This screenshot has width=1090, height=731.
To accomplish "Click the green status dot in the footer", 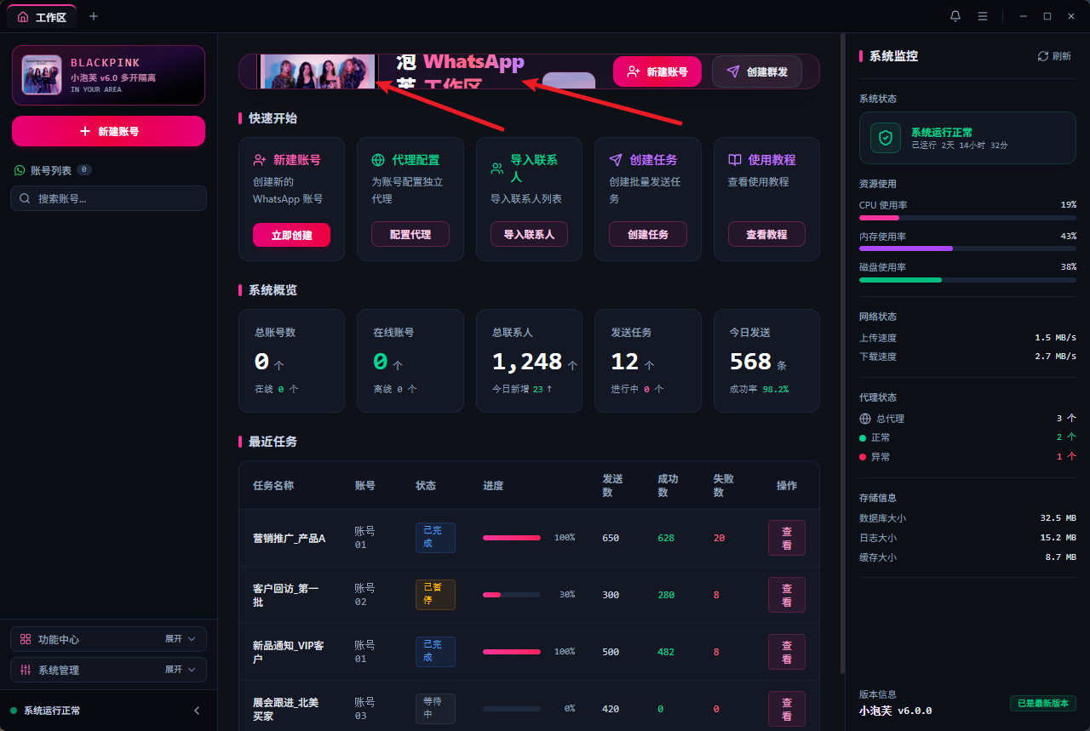I will pyautogui.click(x=14, y=711).
